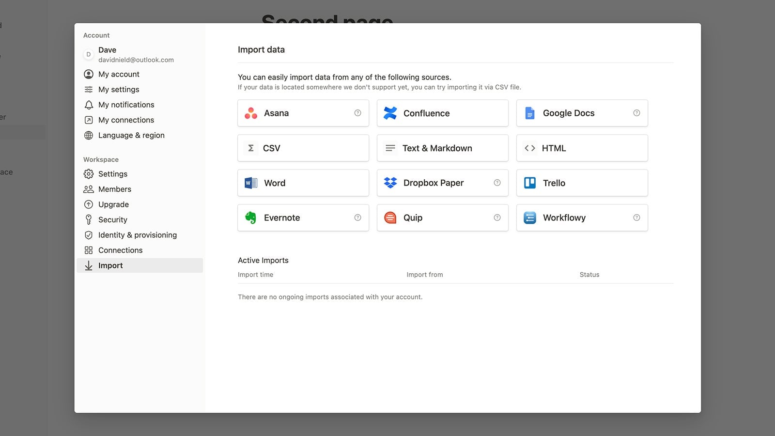
Task: Import data from Asana
Action: click(303, 113)
